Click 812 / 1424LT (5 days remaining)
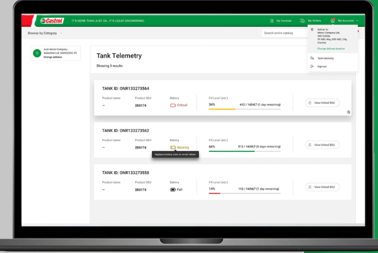 pyautogui.click(x=259, y=147)
